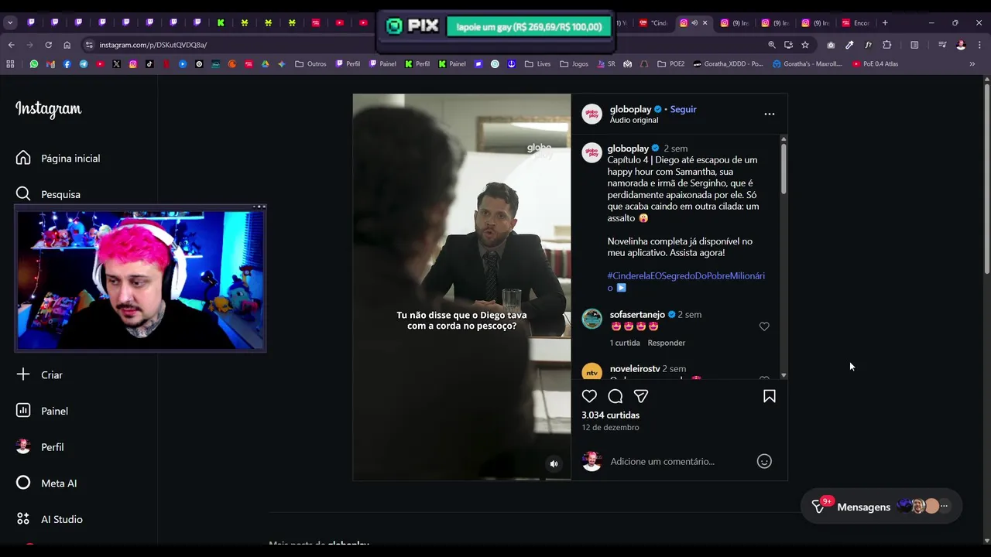Open sofasertanejo profile link
Image resolution: width=991 pixels, height=557 pixels.
click(637, 315)
